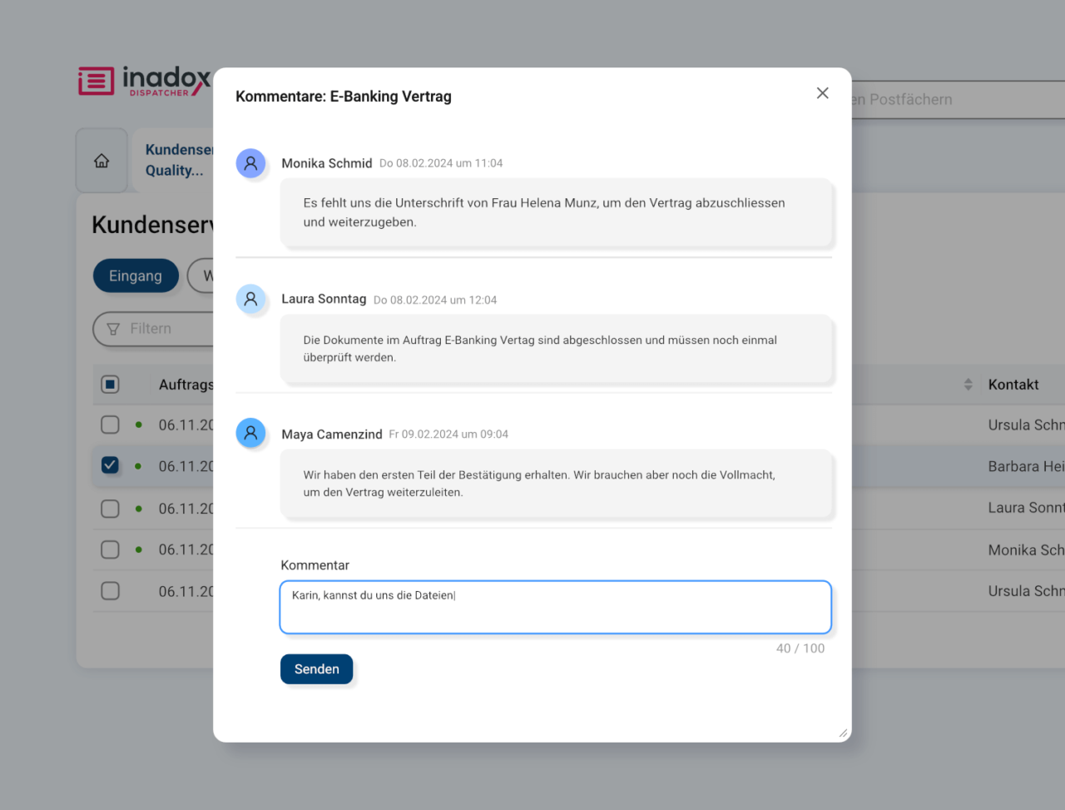Click the comment about E-Banking Vertag documents
Image resolution: width=1065 pixels, height=810 pixels.
point(557,349)
